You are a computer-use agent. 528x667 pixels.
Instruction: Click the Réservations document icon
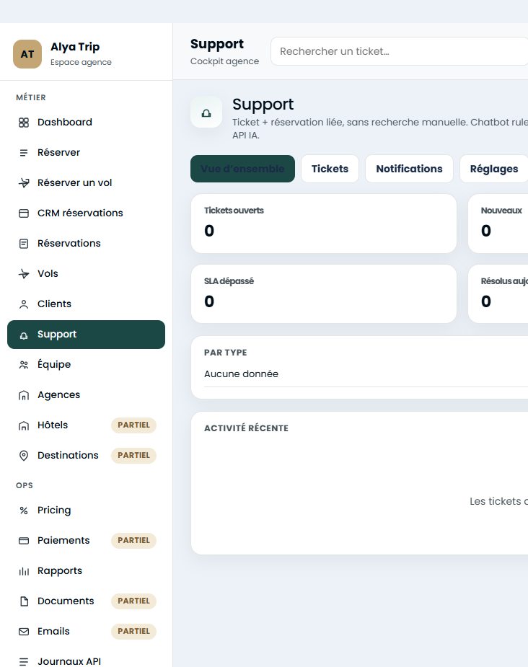pyautogui.click(x=24, y=244)
